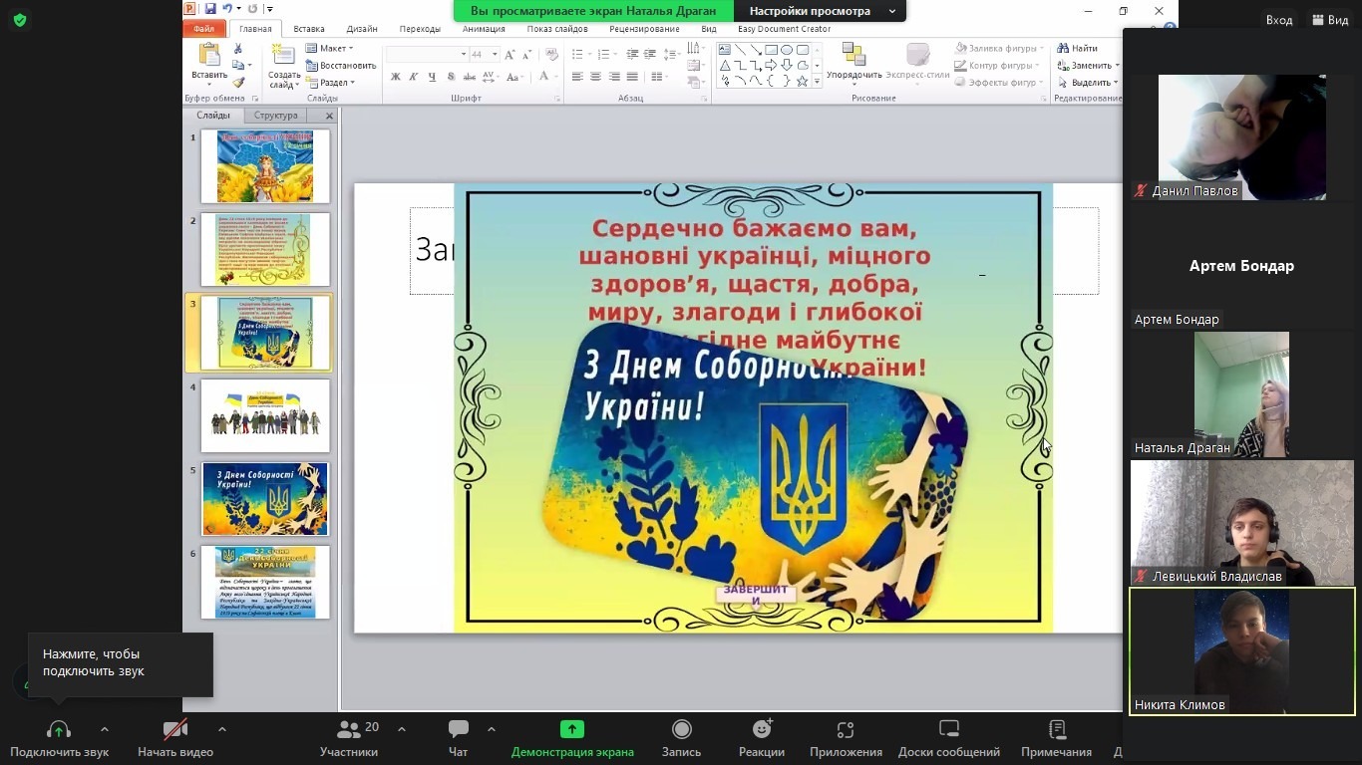
Task: Click Подключить звук join audio button
Action: click(59, 739)
